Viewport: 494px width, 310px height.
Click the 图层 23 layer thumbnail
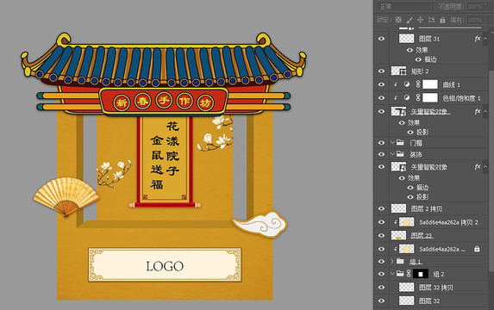(x=398, y=235)
